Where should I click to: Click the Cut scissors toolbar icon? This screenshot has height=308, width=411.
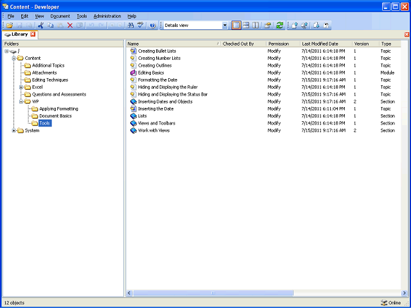[x=40, y=26]
